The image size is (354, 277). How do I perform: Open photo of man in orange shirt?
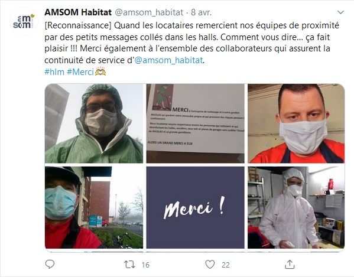296,123
